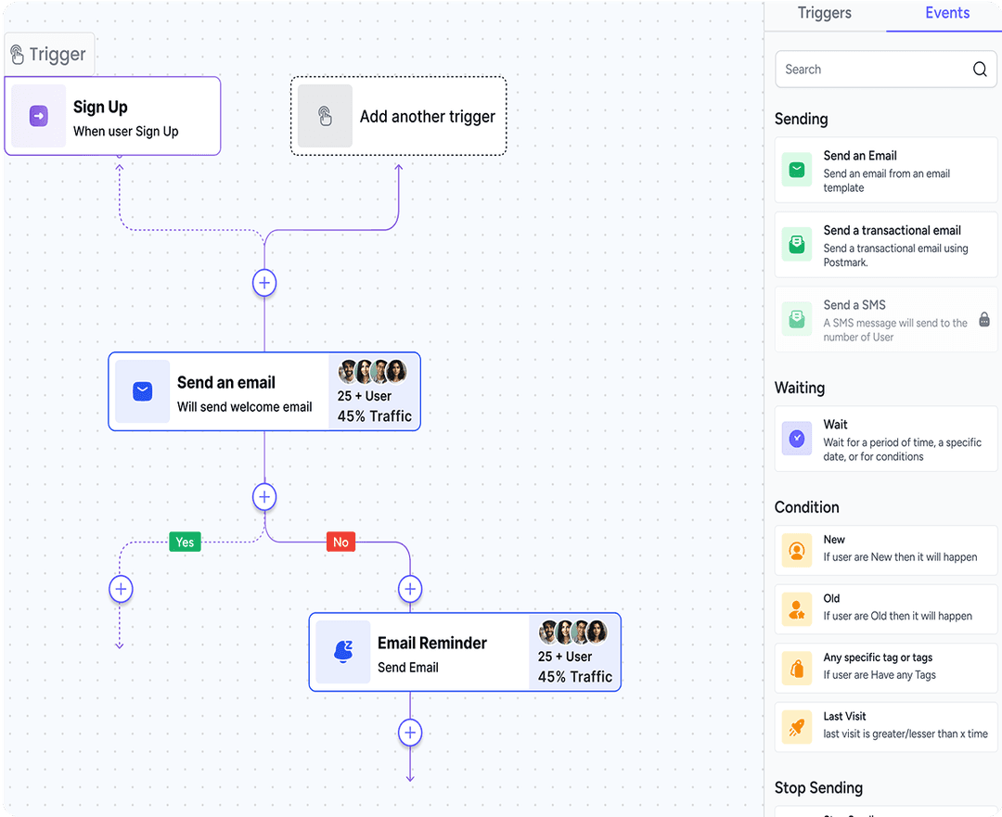Open the Events tab
Viewport: 1002px width, 817px height.
946,13
